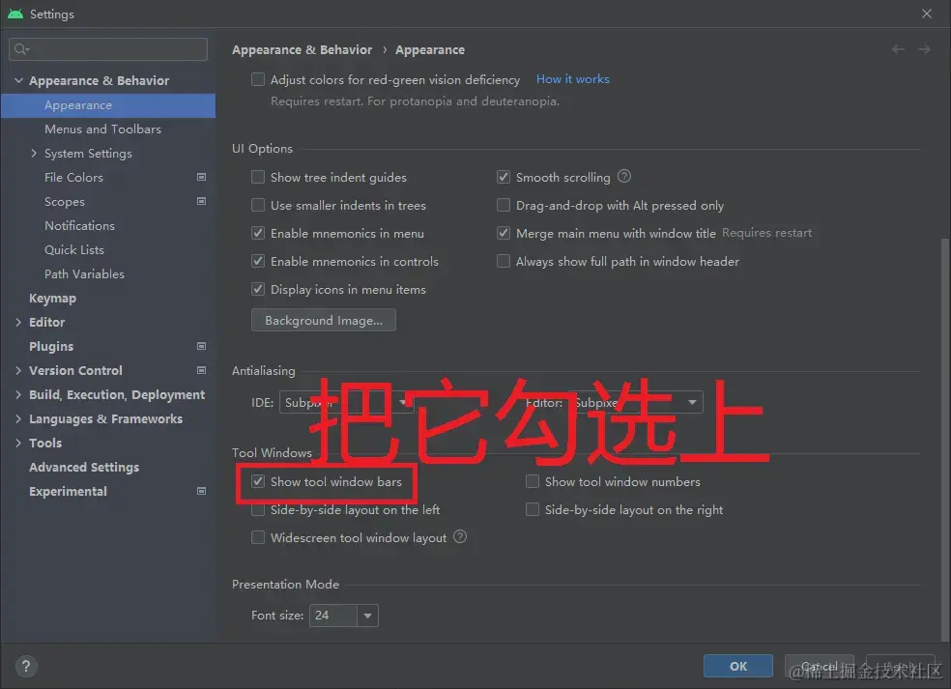Click the forward navigation arrow top right
The width and height of the screenshot is (951, 689).
(x=925, y=49)
